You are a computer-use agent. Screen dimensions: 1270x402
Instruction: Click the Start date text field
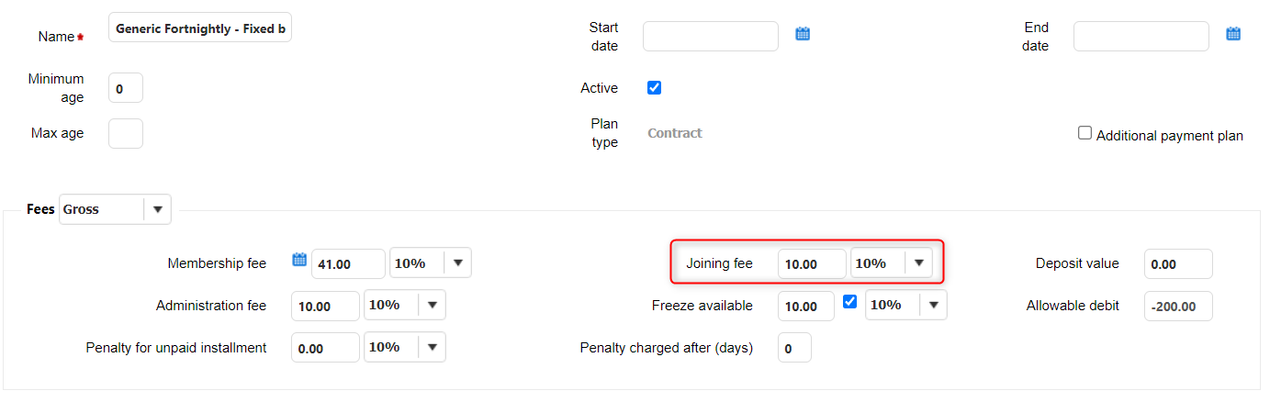point(711,37)
